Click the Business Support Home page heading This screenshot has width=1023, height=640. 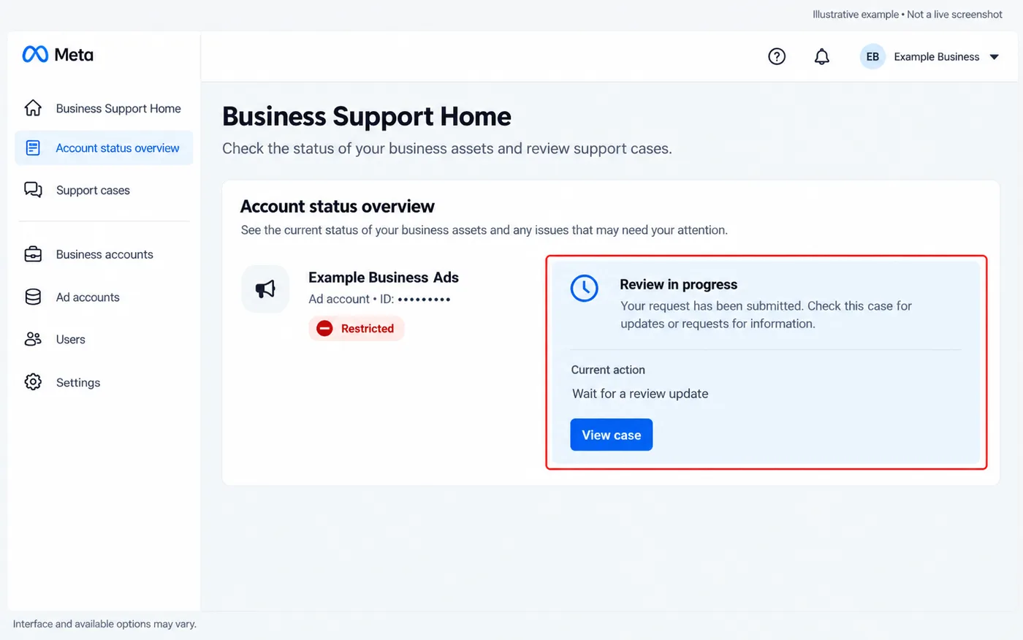(x=367, y=117)
